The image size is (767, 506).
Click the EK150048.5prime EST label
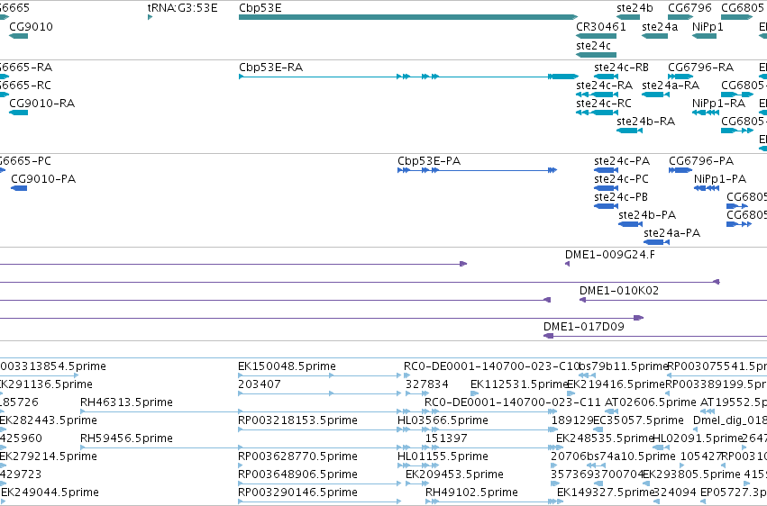(288, 366)
